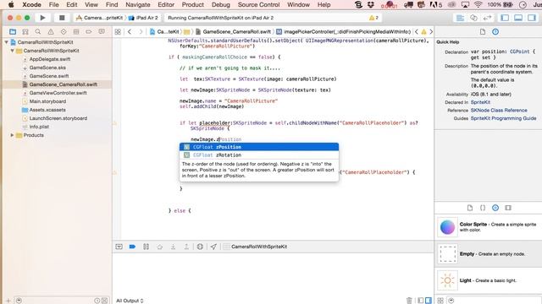Collapse CameraRollWithSpriteKit group folder
The height and width of the screenshot is (304, 542).
(x=12, y=51)
